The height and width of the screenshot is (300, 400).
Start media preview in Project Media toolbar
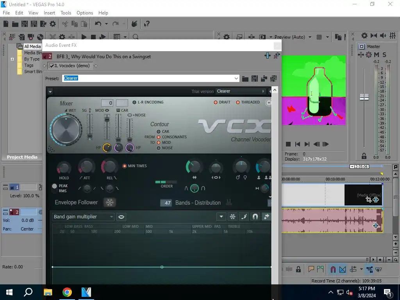[x=84, y=37]
